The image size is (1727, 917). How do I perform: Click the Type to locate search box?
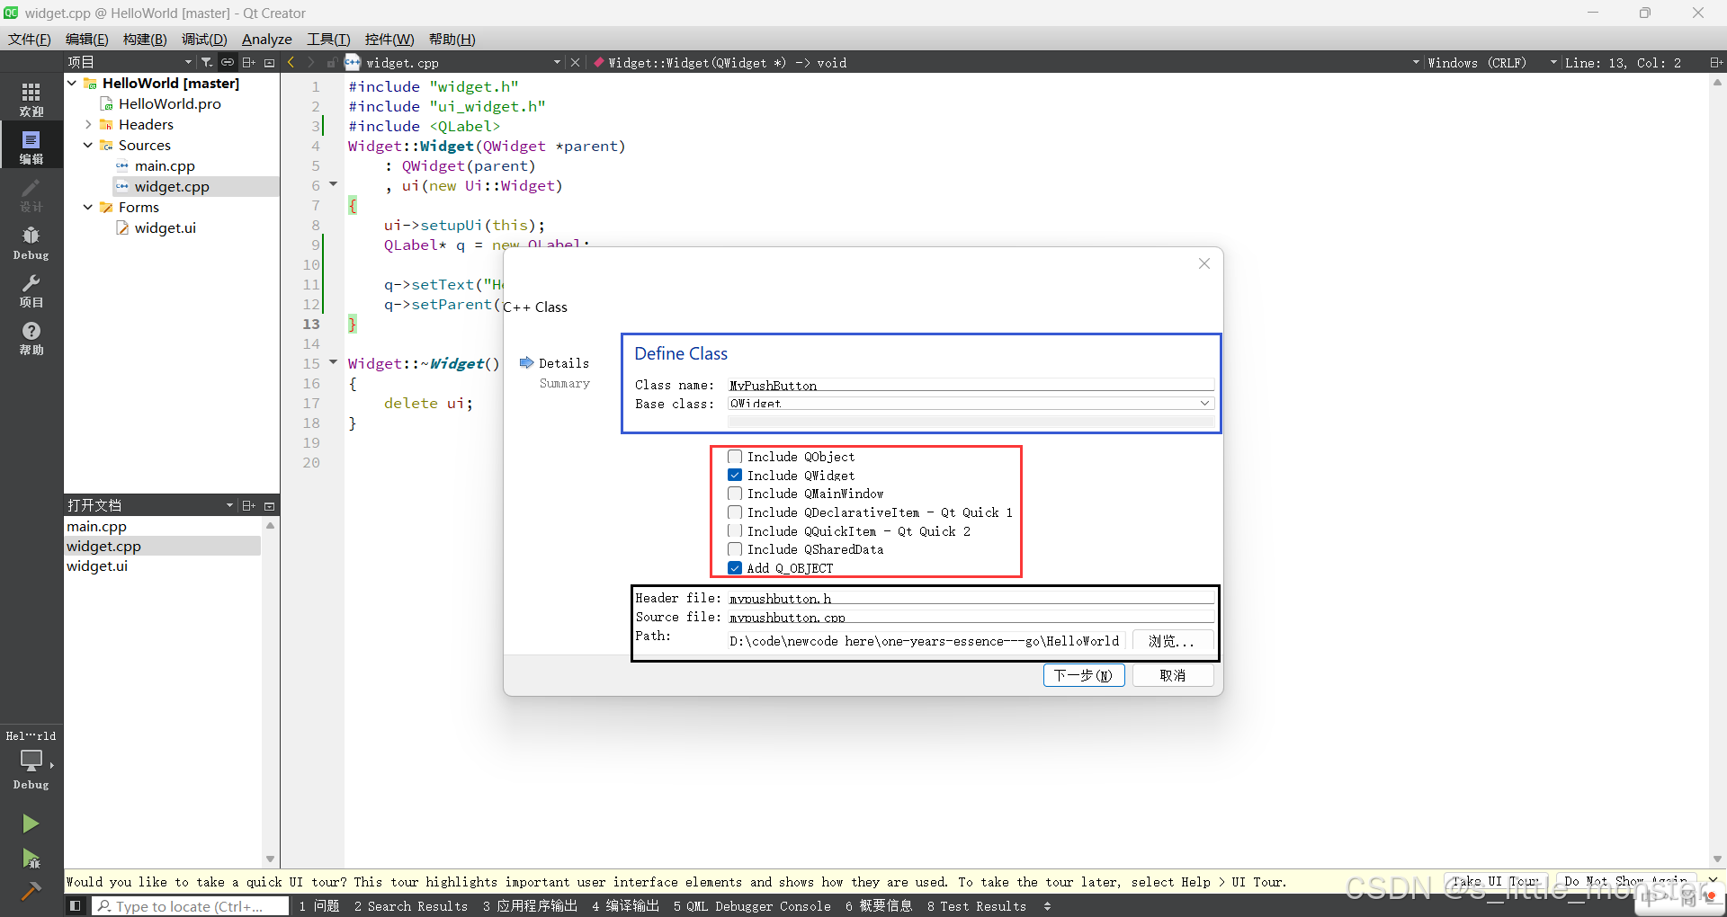click(x=191, y=906)
